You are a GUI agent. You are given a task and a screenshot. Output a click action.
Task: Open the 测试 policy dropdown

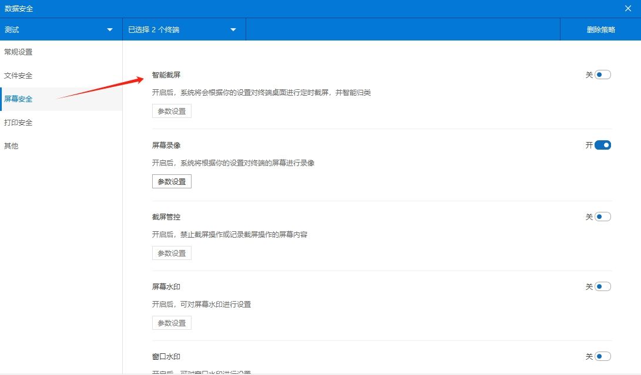click(61, 29)
